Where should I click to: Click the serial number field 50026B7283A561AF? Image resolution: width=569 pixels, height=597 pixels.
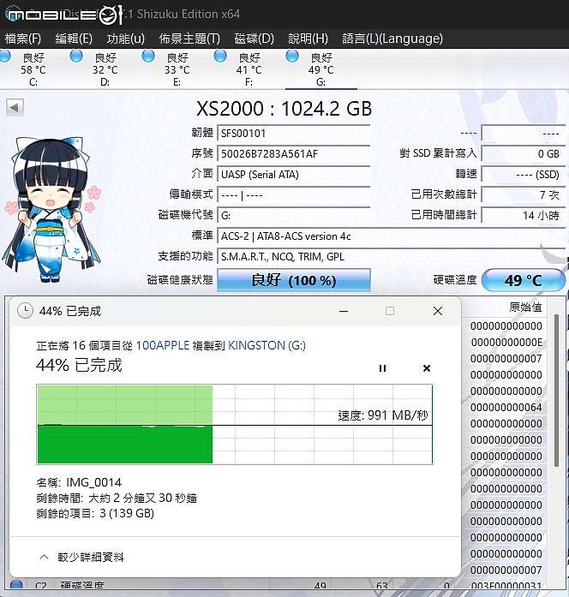pos(294,154)
